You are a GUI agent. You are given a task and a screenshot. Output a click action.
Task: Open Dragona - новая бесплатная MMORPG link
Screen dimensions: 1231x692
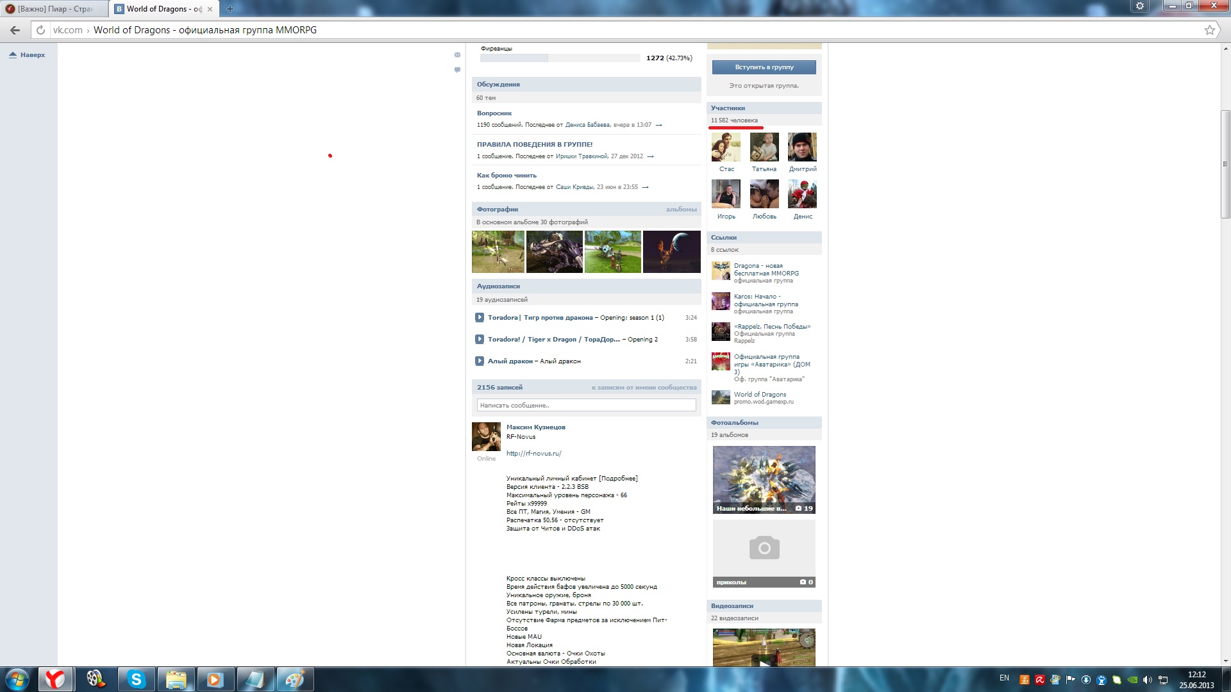766,269
